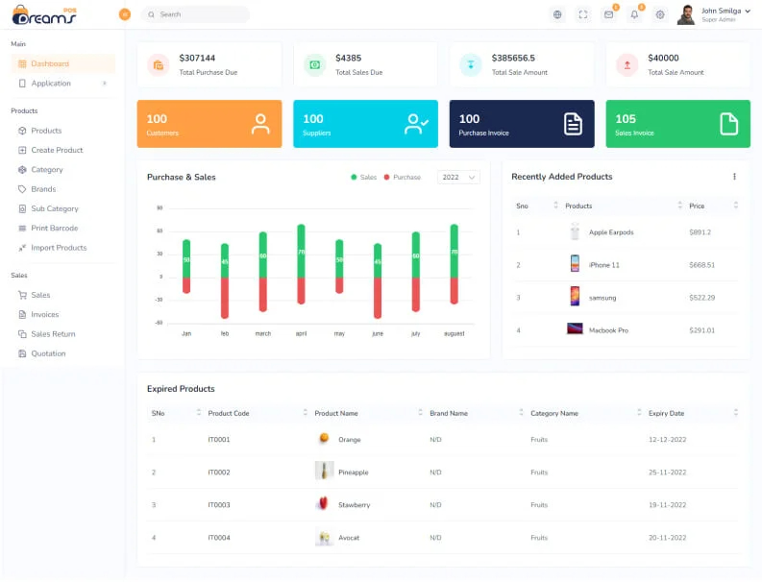Sort Recently Added by Products column
Screen dimensions: 762x582
pyautogui.click(x=680, y=206)
